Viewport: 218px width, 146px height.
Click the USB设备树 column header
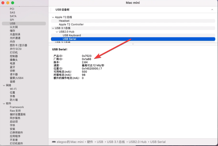(62, 10)
